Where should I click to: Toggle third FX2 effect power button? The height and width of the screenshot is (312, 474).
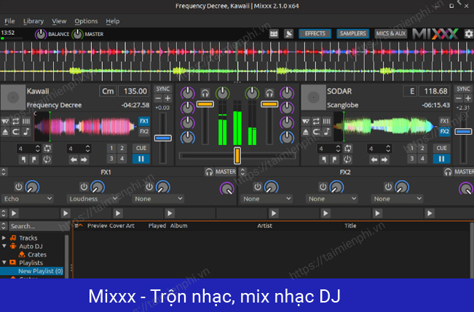388,187
